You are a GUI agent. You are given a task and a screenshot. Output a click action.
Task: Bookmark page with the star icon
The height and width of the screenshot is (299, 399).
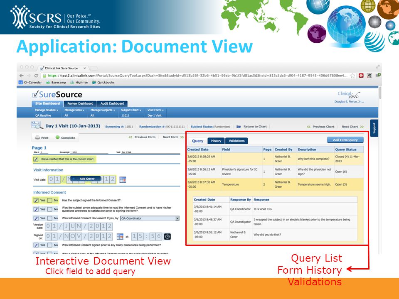point(353,76)
